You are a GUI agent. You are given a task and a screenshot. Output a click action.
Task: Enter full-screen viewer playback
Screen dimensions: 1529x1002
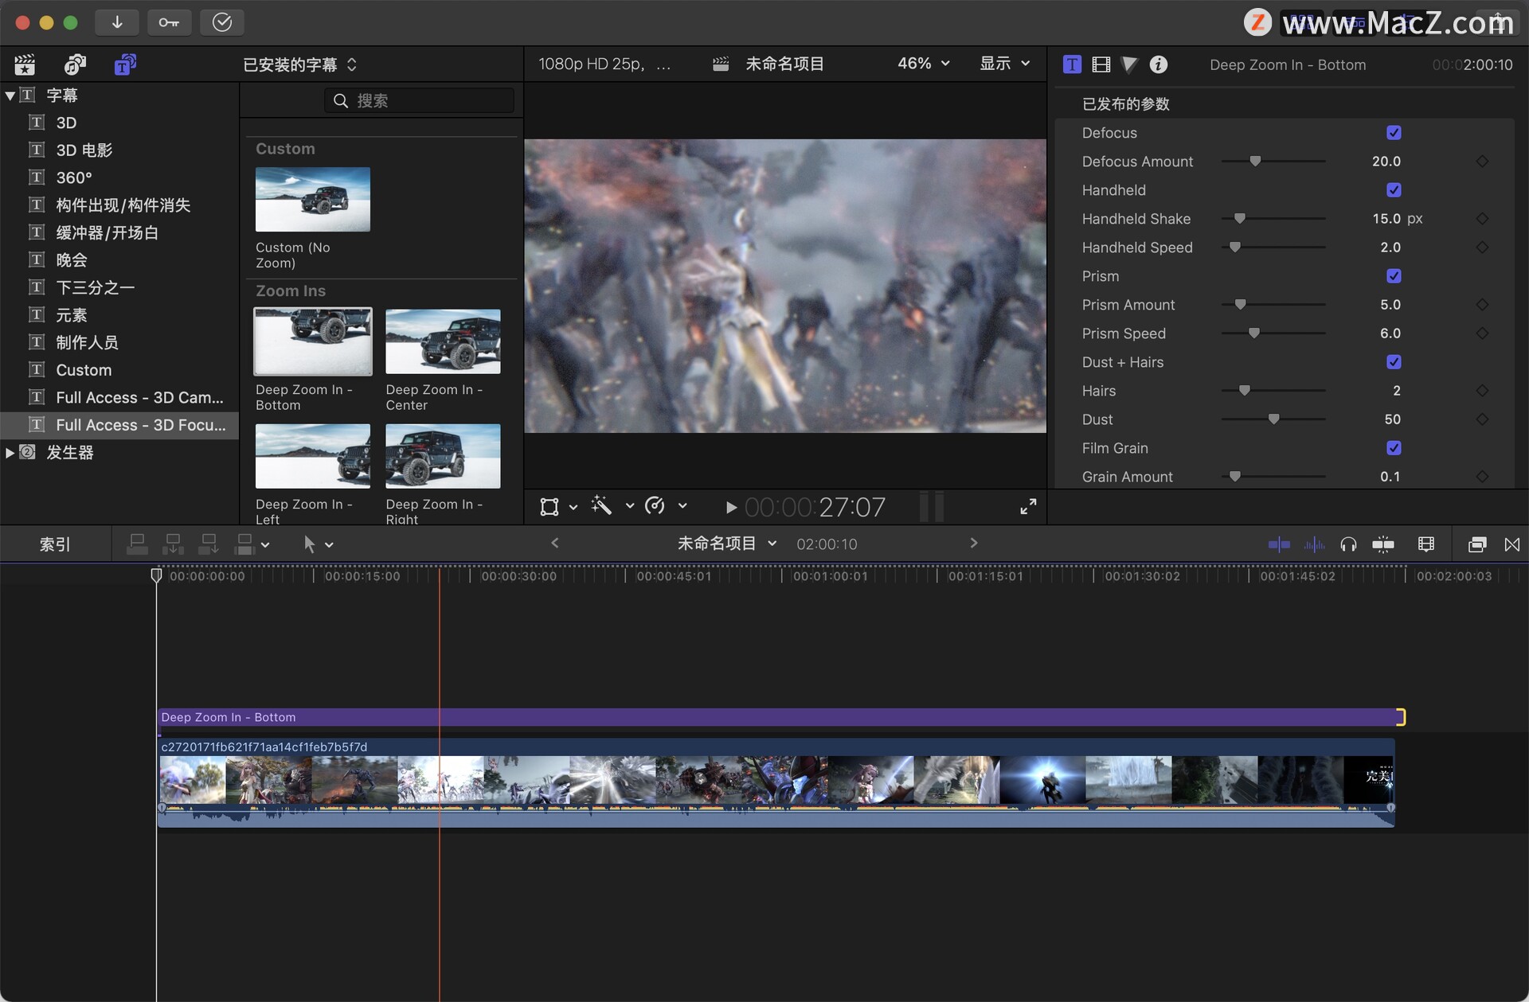tap(1028, 506)
